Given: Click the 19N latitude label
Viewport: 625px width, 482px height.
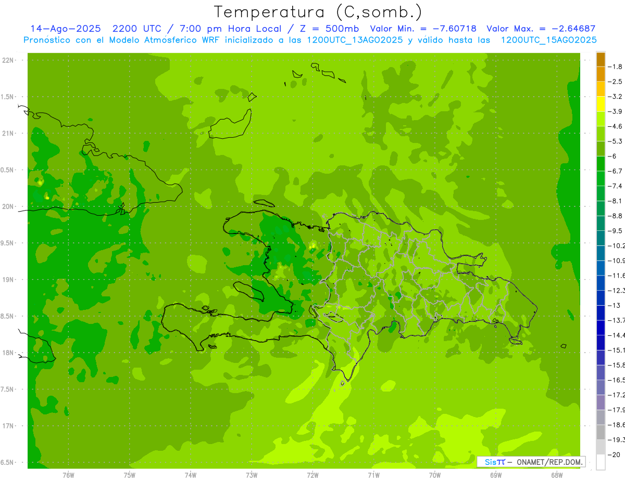Looking at the screenshot, I should [x=8, y=280].
